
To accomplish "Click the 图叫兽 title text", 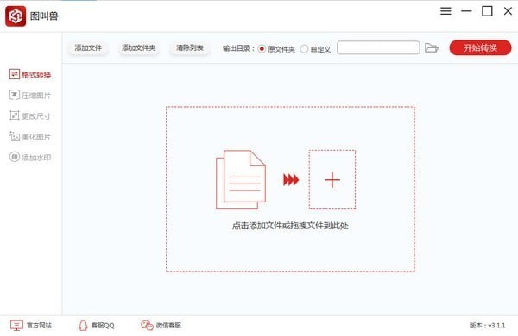I will (x=44, y=16).
